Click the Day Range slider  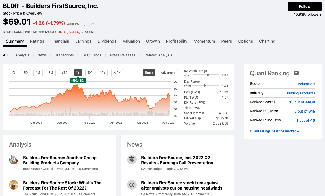(206, 86)
